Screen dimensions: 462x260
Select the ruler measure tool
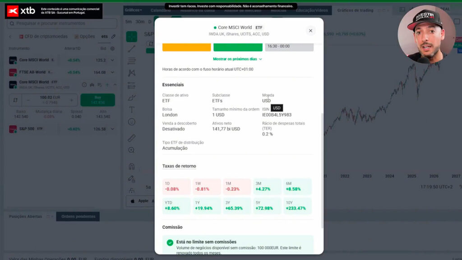pyautogui.click(x=131, y=138)
